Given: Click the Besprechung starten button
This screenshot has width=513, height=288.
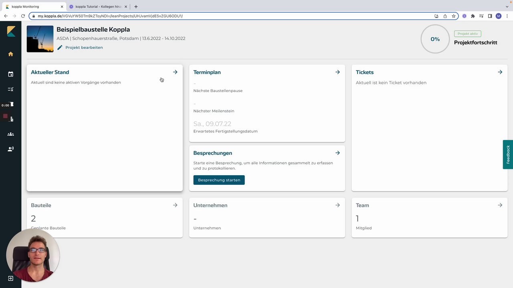Looking at the screenshot, I should (219, 180).
